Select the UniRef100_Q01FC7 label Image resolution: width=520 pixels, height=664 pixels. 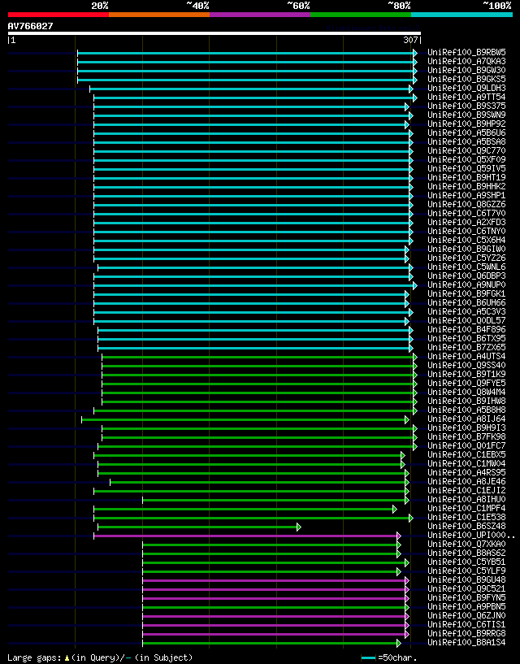(x=466, y=446)
